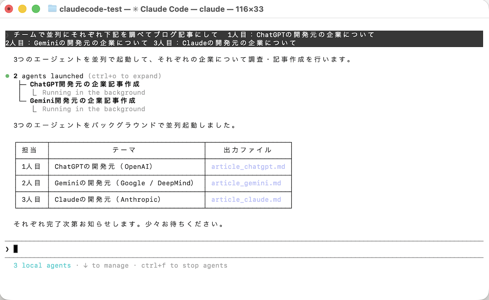Click the claudecode-test window title text
489x300 pixels.
click(90, 9)
